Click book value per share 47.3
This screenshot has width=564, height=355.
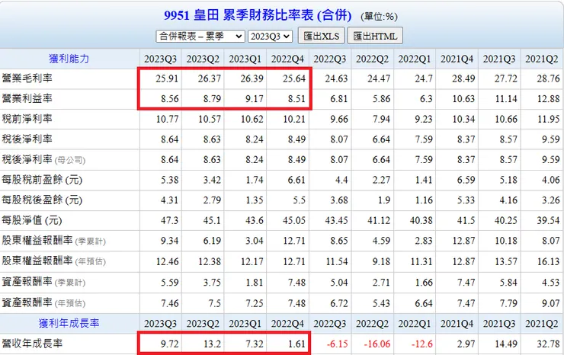(x=170, y=220)
